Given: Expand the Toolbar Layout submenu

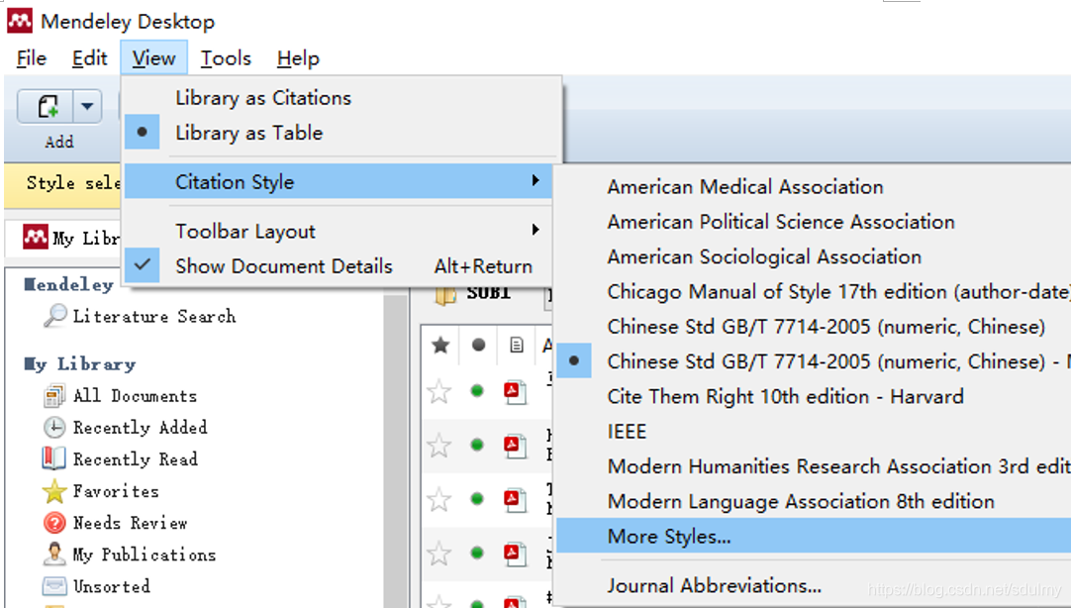Looking at the screenshot, I should [339, 231].
